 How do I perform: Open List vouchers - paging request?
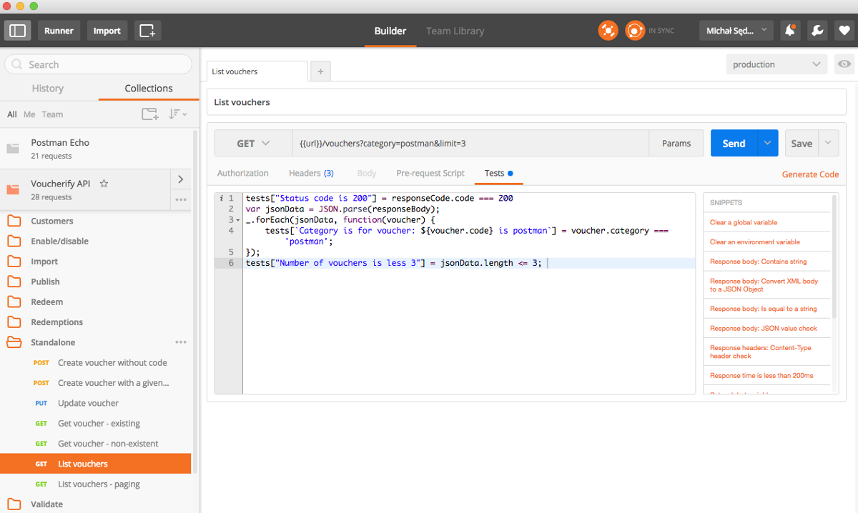click(96, 484)
